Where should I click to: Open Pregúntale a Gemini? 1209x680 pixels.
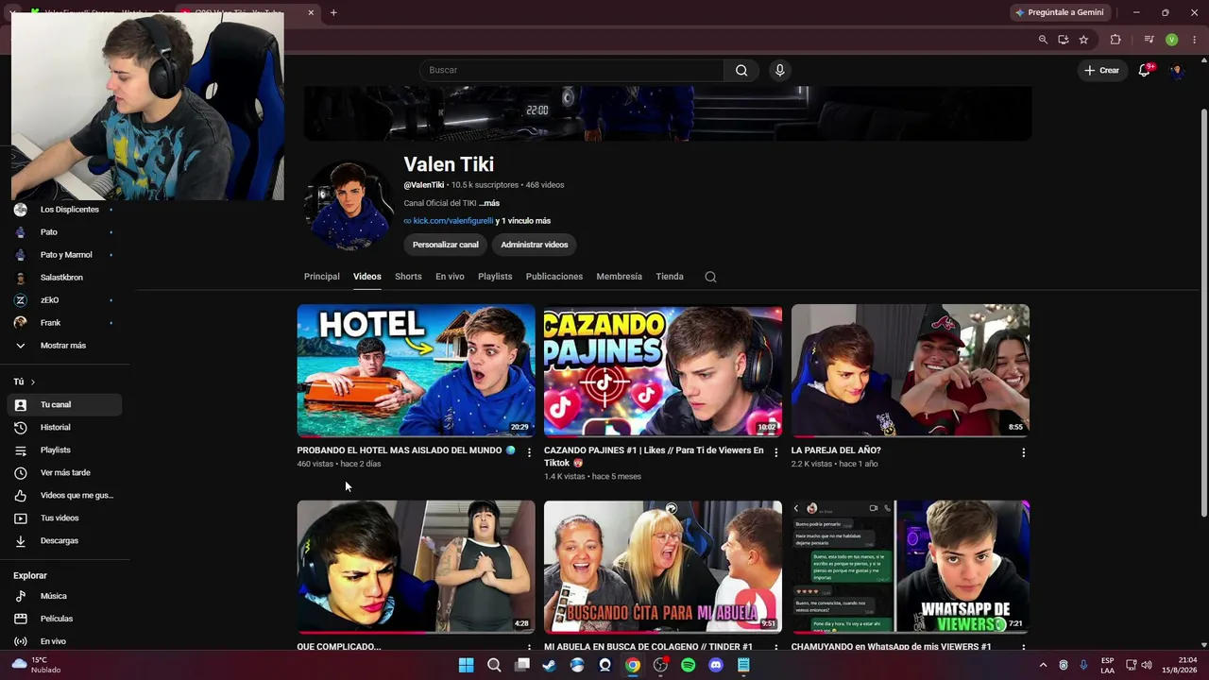pos(1059,12)
